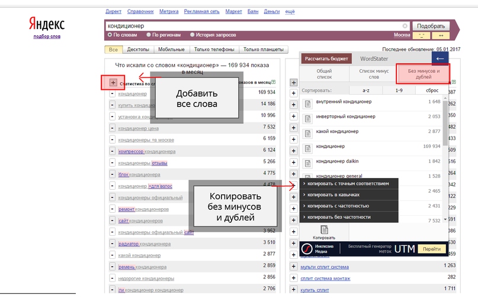Switch to the 'Мобильные' tab
Image resolution: width=478 pixels, height=298 pixels.
pos(171,49)
